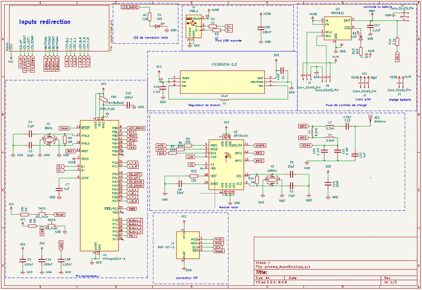Viewport: 422px width, 290px height.
Task: Select capacitor C15 100nF
Action: [x=128, y=105]
